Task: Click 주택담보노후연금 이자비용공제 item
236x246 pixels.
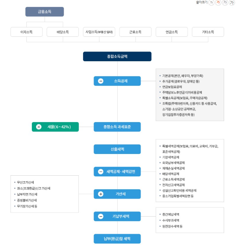Action: click(x=182, y=92)
